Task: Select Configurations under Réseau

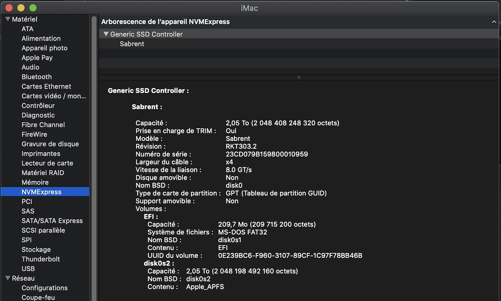Action: click(45, 288)
